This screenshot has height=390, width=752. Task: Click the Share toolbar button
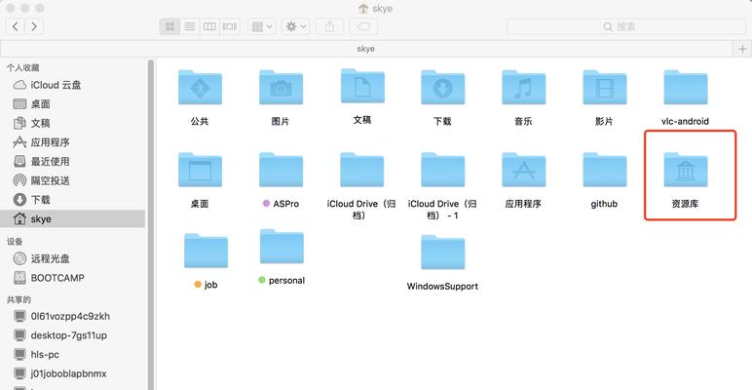coord(329,26)
